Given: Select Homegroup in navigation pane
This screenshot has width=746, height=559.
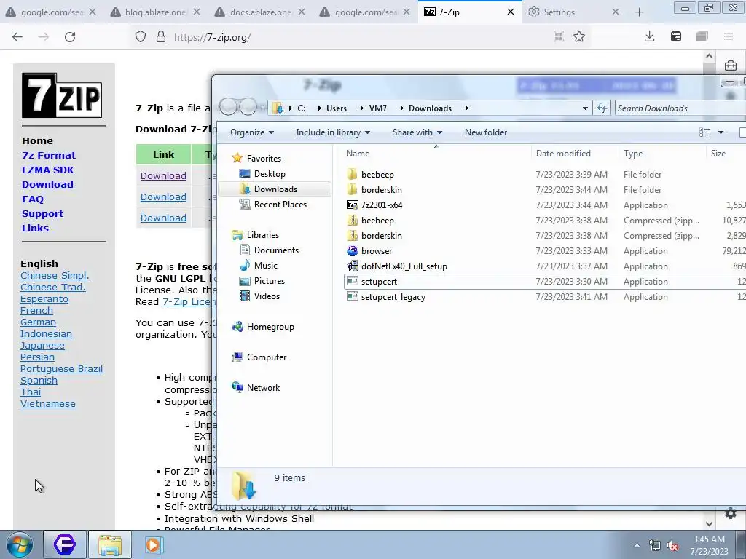Looking at the screenshot, I should pyautogui.click(x=270, y=327).
